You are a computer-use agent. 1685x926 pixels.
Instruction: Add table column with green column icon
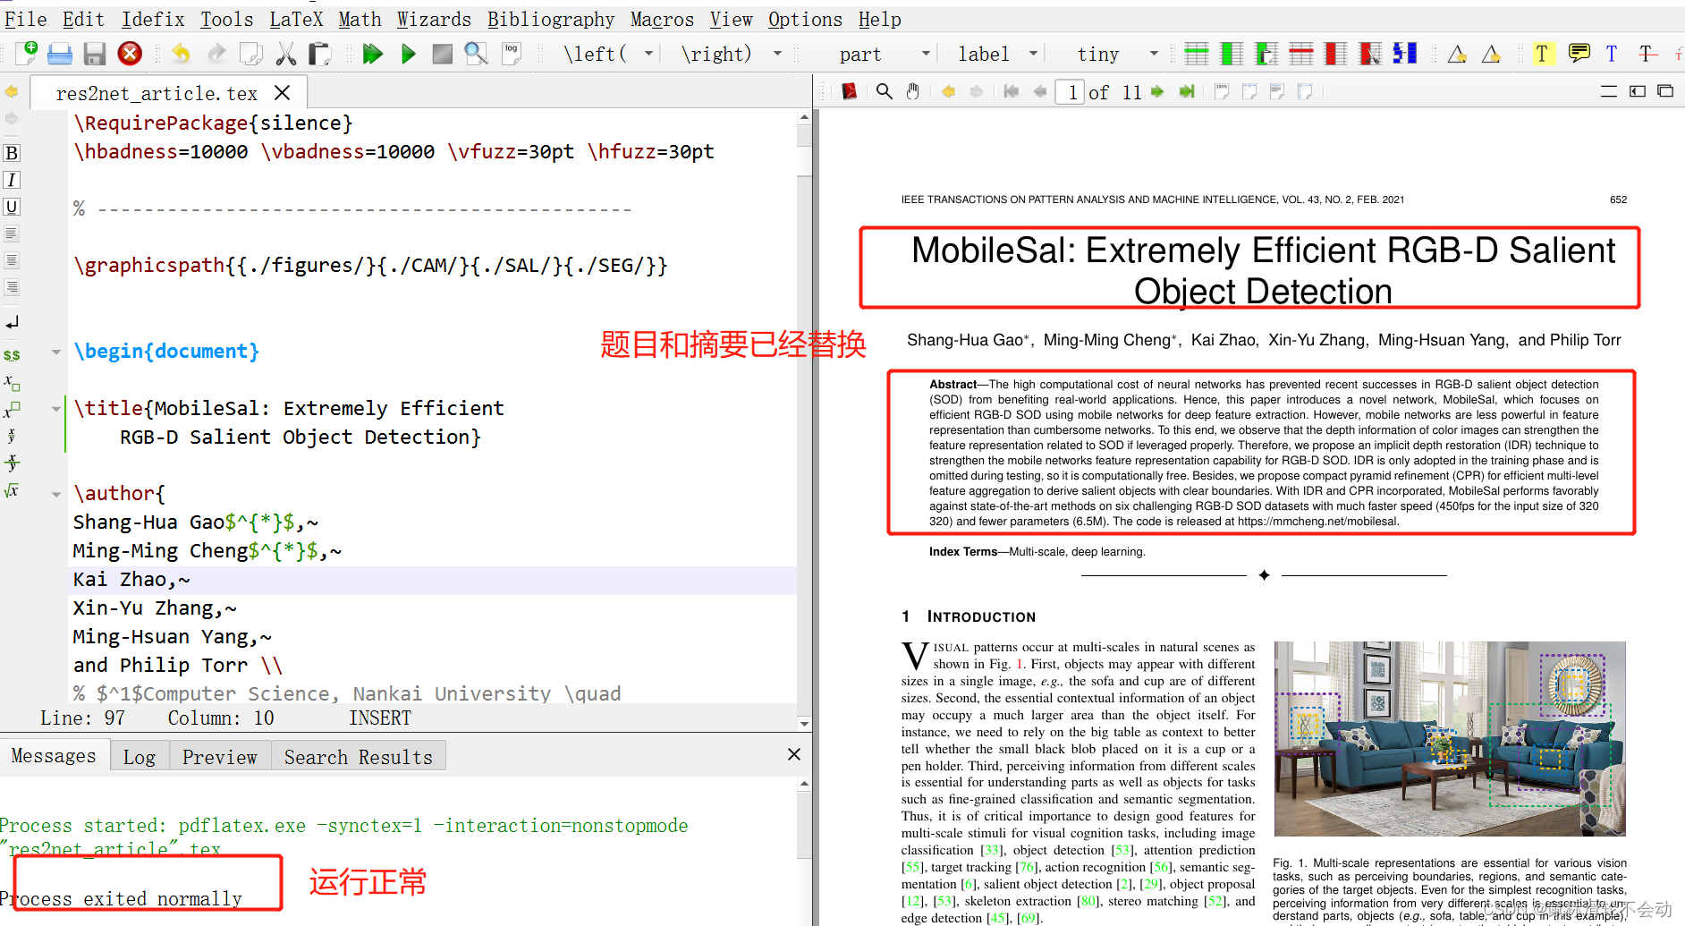1232,55
